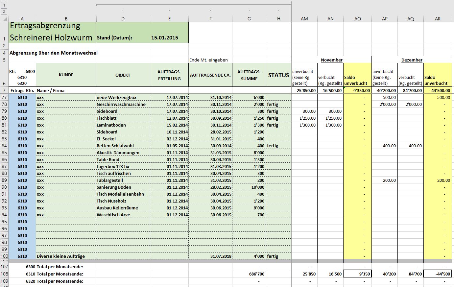
Task: Click the AUFTRAGSSUMME total 686'700 cell
Action: (x=249, y=274)
